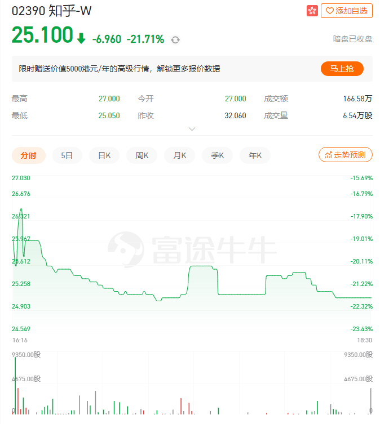380x424 pixels.
Task: Refresh the quote with the circular arrows icon
Action: (175, 40)
